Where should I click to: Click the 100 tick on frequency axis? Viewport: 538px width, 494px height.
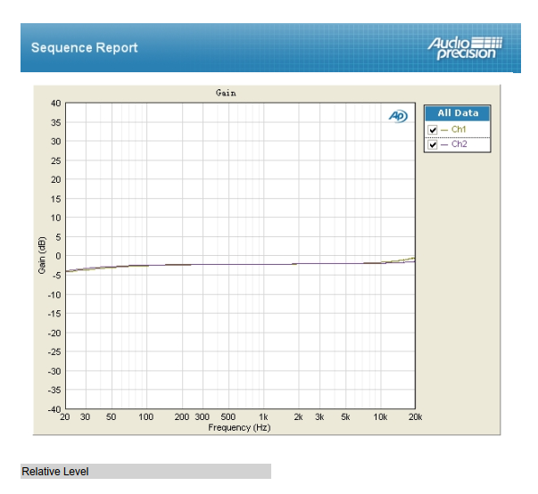tap(146, 417)
